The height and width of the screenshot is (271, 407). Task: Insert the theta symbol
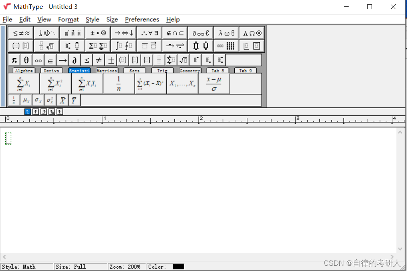[26, 60]
